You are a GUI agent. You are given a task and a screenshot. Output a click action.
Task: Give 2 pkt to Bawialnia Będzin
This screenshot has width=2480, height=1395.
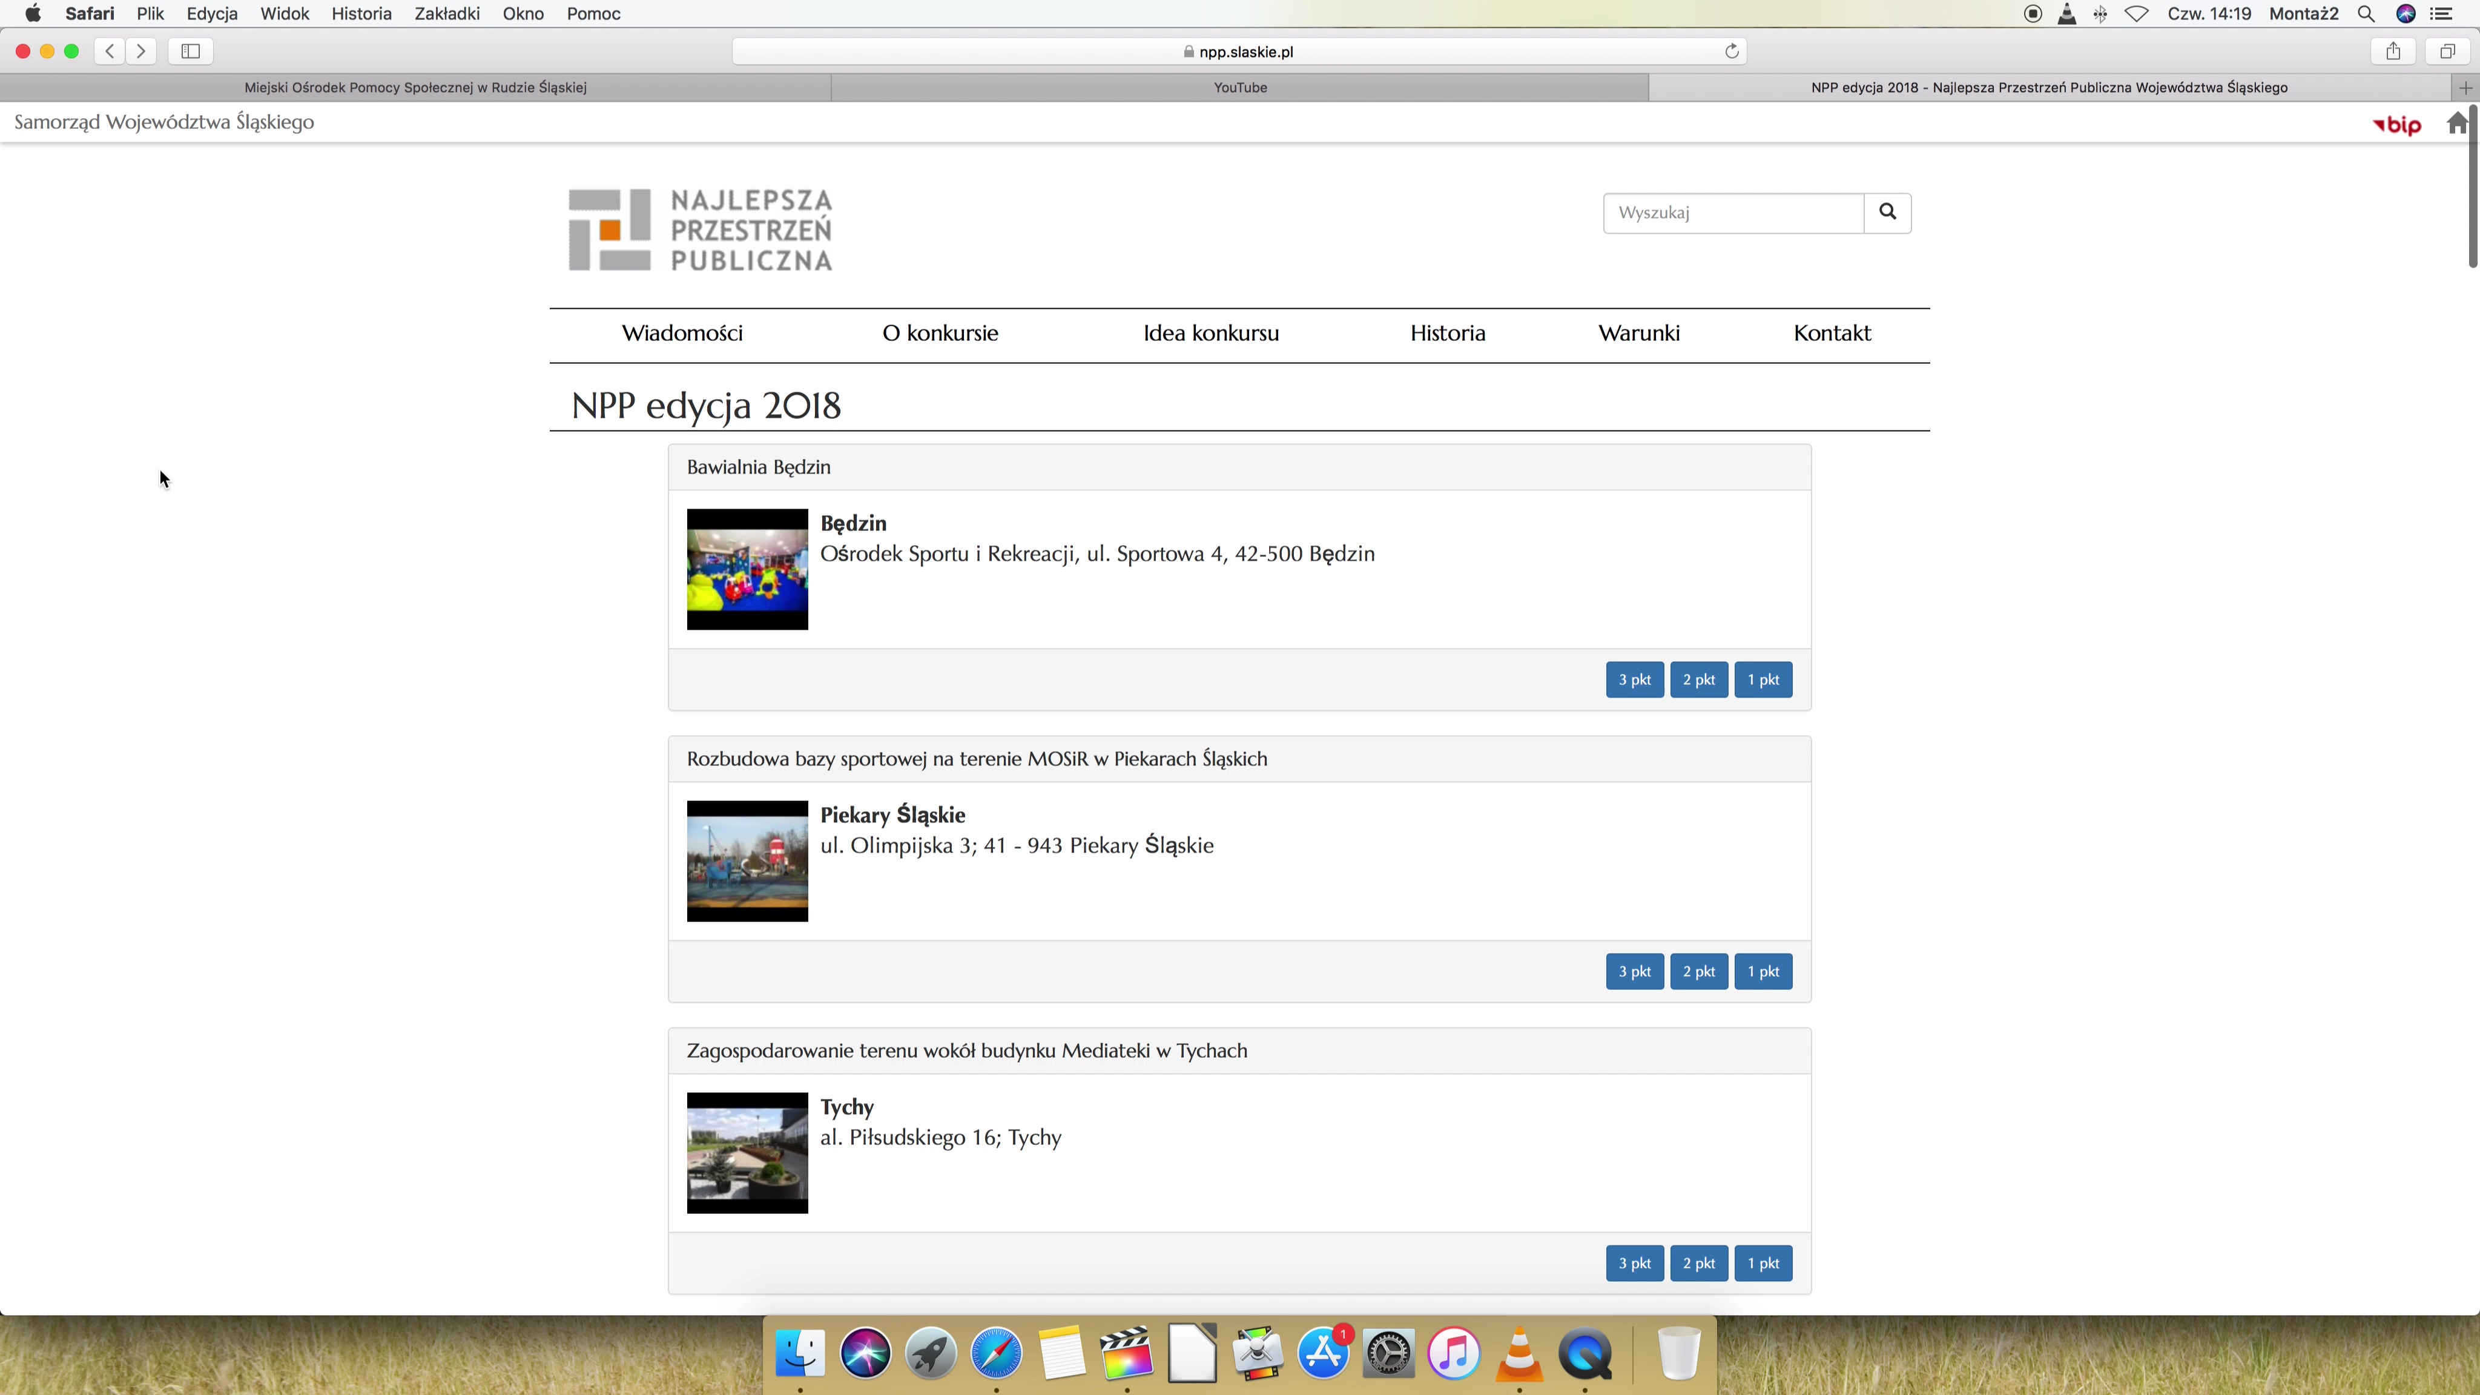tap(1698, 680)
